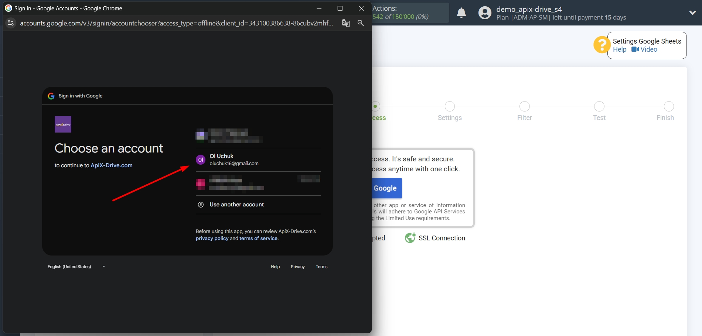Open the Google API Services link
The image size is (702, 336).
439,211
